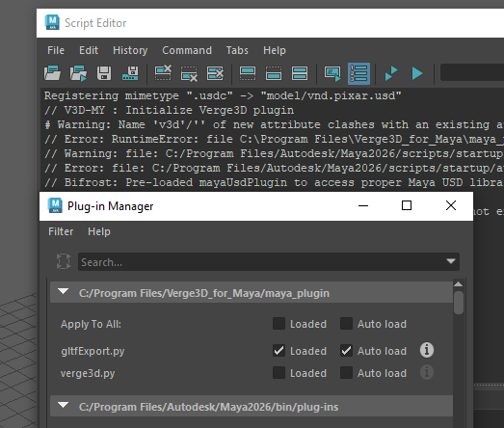Click the expand-all icon beside Search
Image resolution: width=504 pixels, height=428 pixels.
64,261
